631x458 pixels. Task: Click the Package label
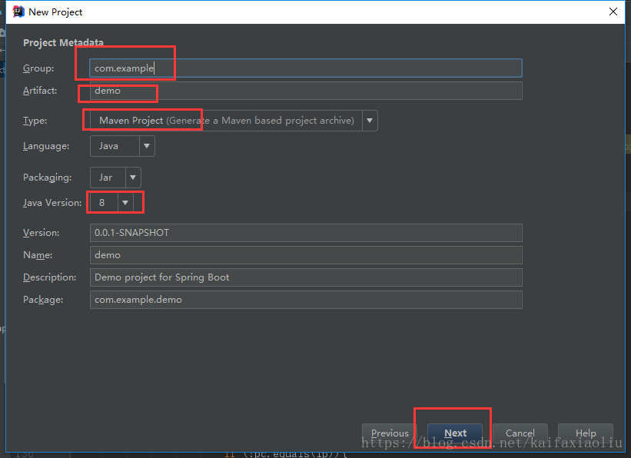pos(43,300)
